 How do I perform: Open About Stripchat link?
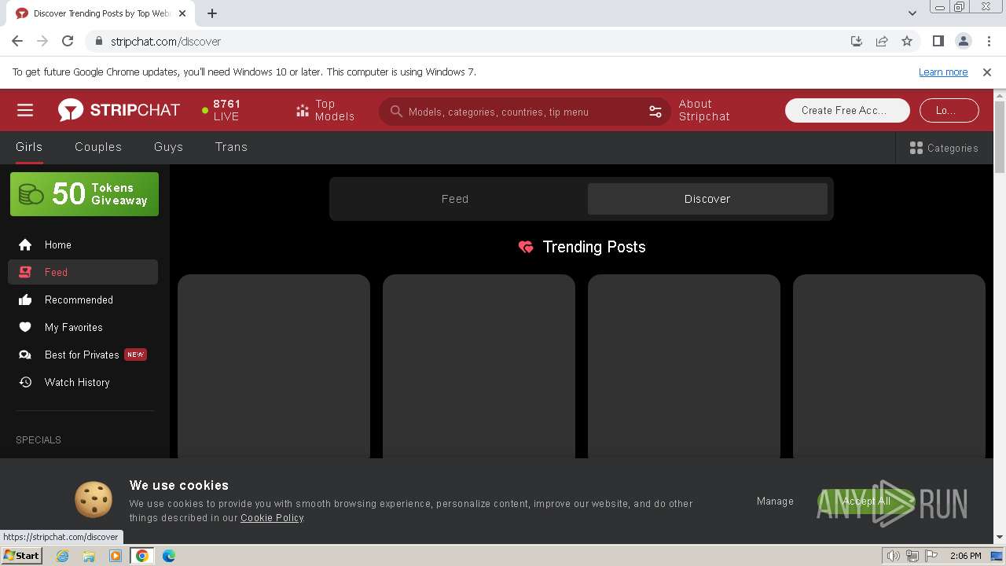click(x=704, y=110)
